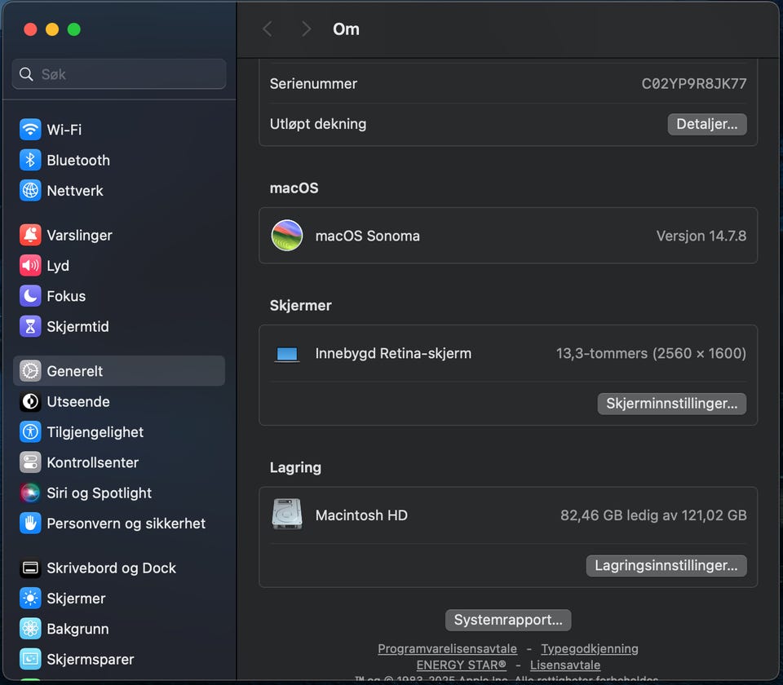Click Macintosh HD name text
783x685 pixels.
(361, 515)
